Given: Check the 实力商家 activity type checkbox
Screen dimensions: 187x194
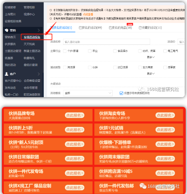Looking at the screenshot, I should point(140,67).
